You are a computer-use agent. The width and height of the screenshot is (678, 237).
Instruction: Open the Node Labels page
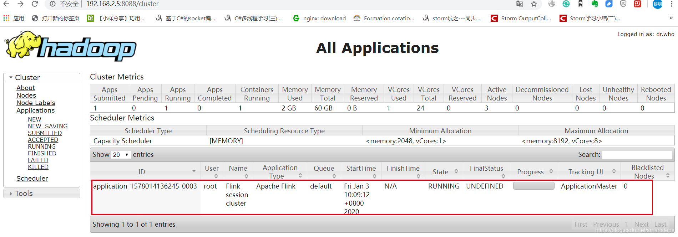[36, 103]
